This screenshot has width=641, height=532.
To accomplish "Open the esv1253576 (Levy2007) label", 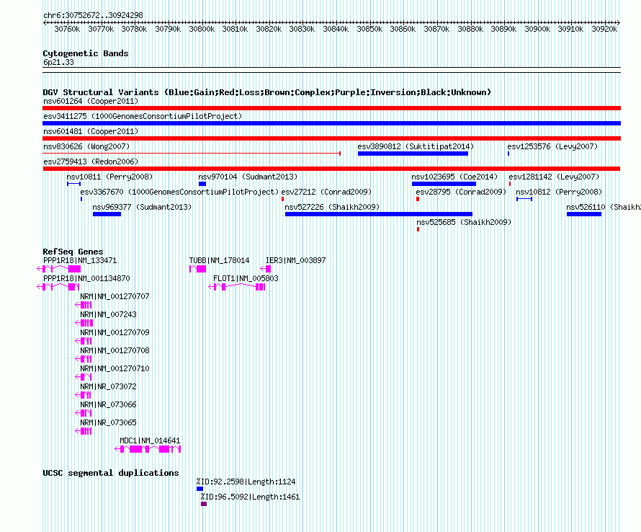I will [552, 146].
